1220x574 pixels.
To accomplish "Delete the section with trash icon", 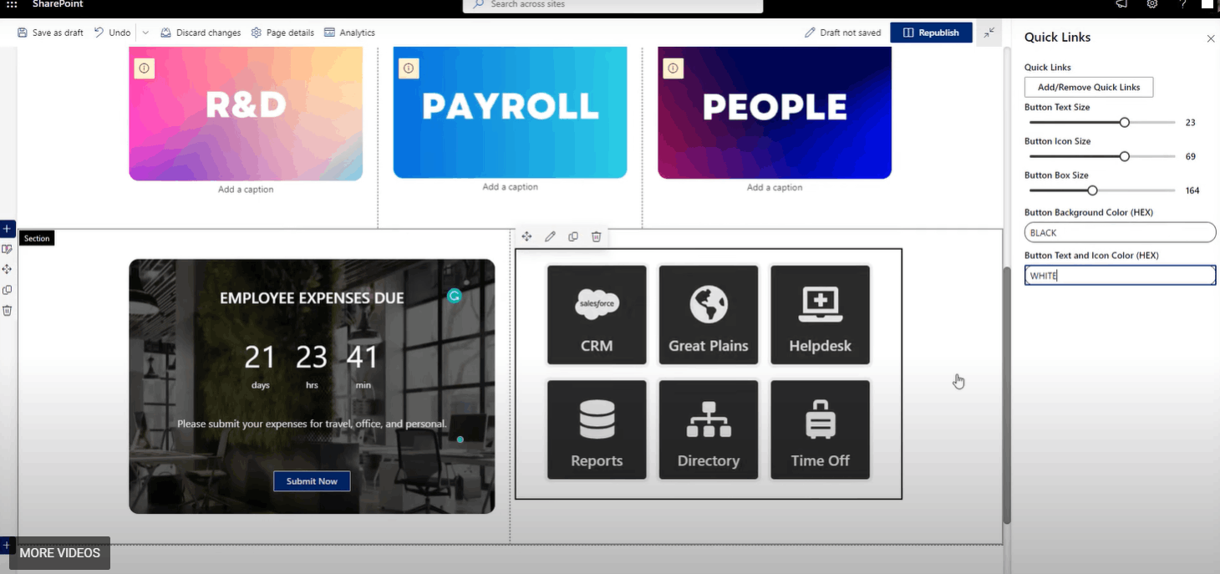I will [7, 310].
